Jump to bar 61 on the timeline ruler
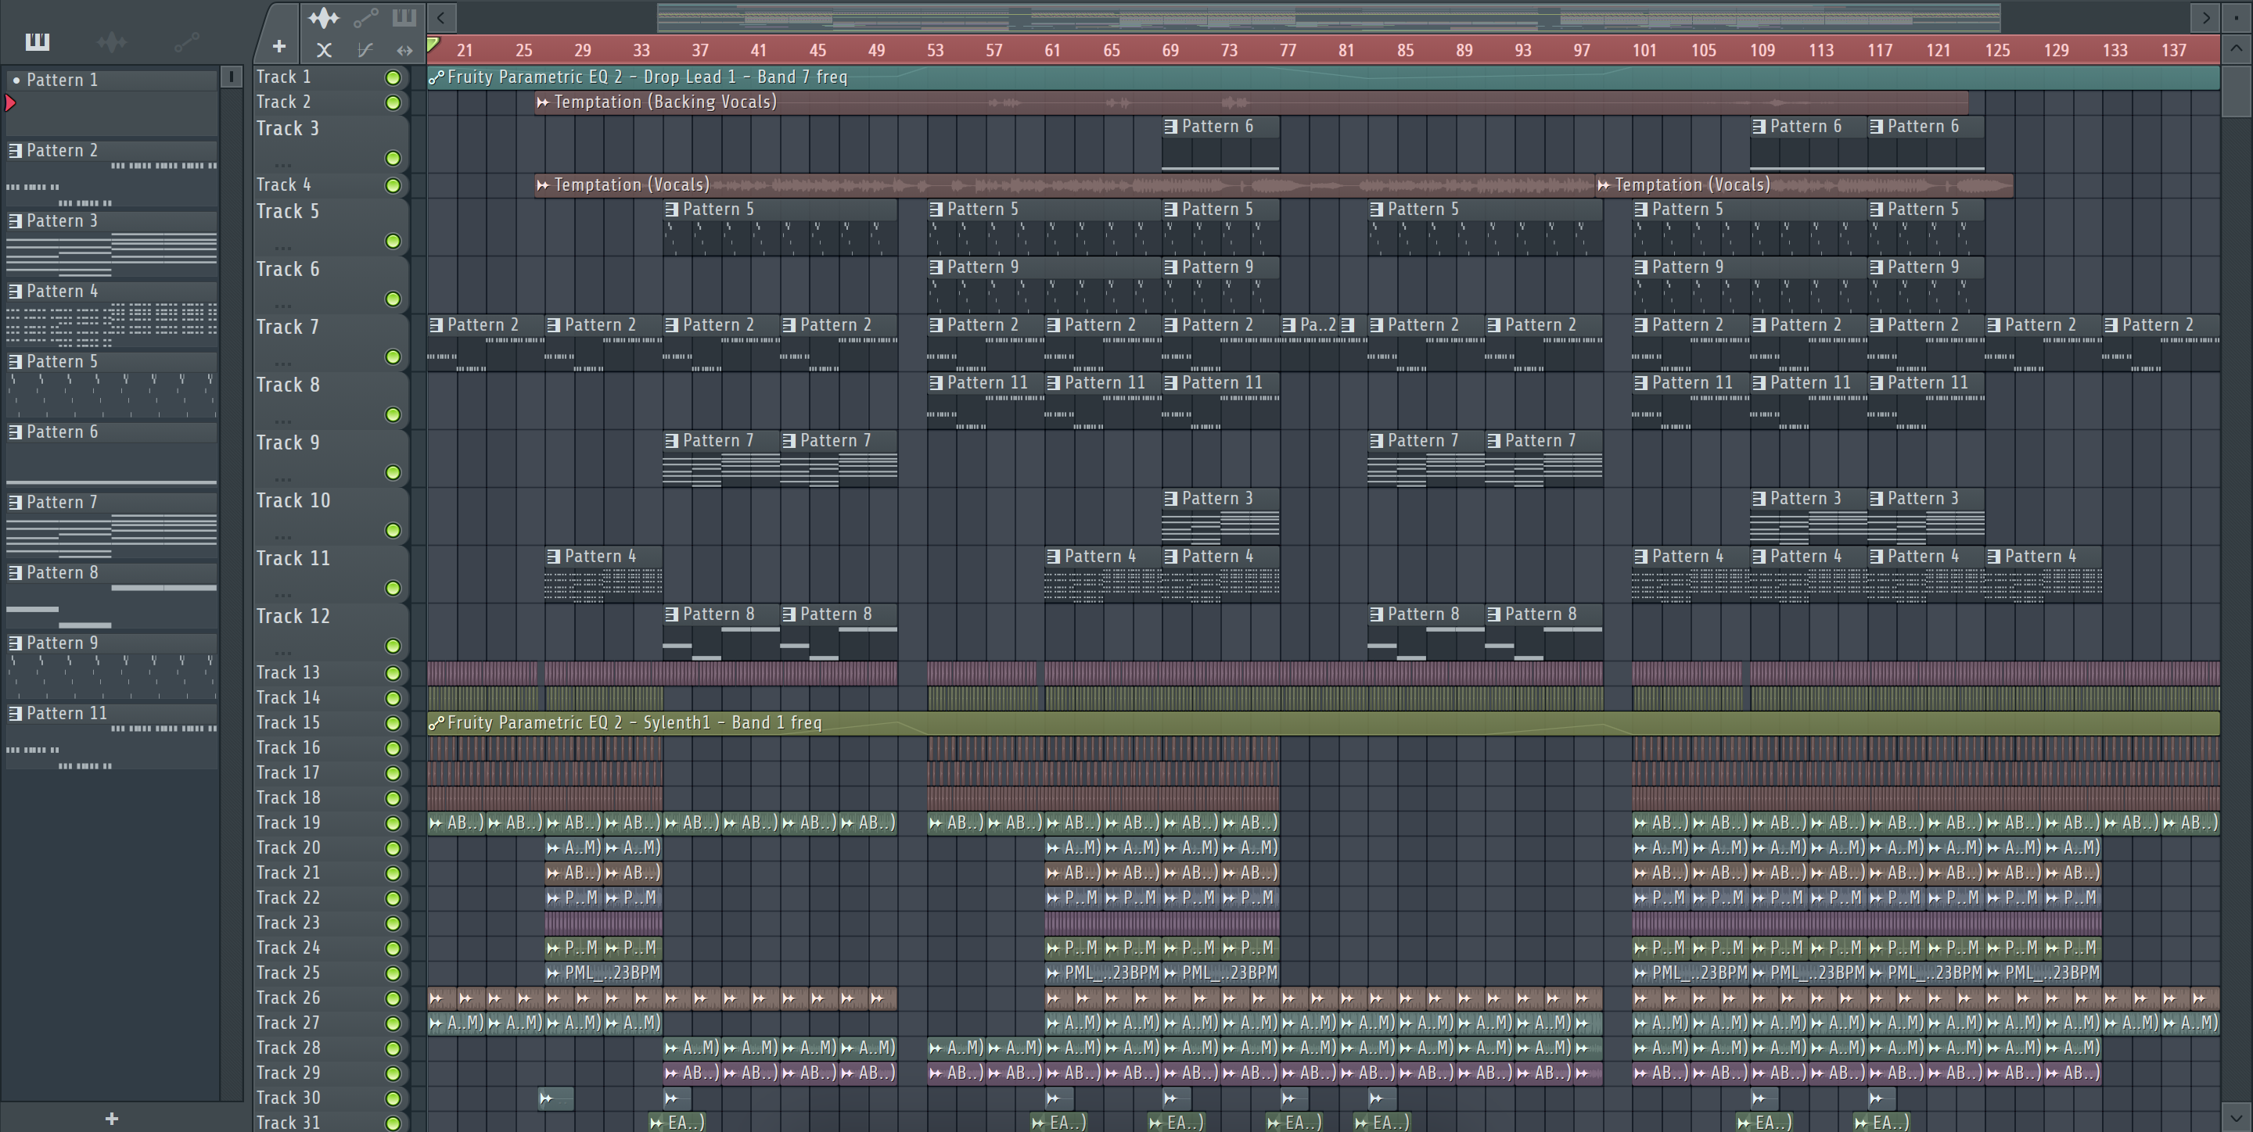 pos(1052,51)
